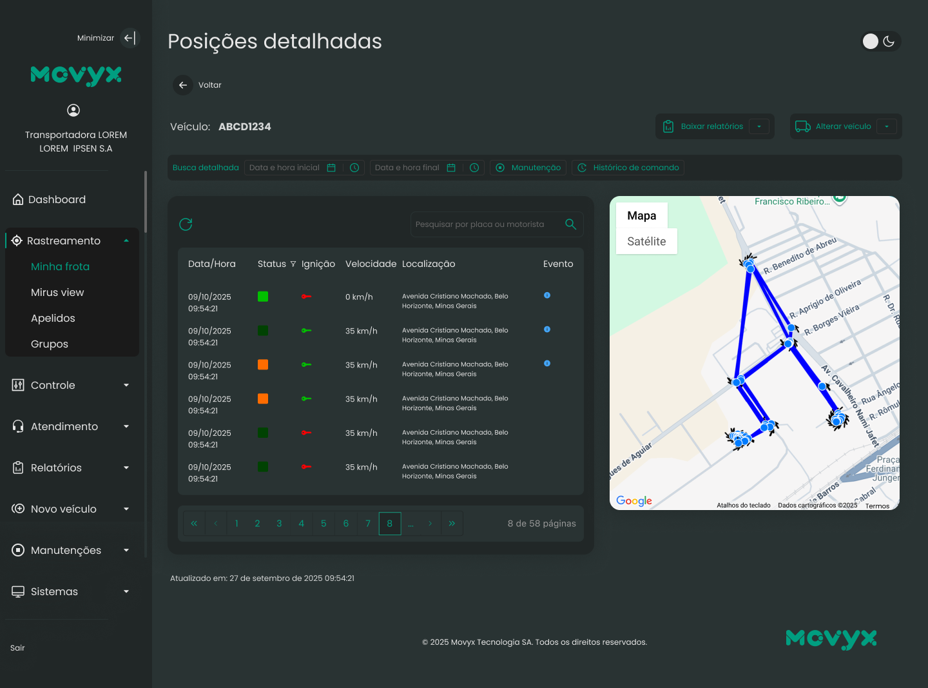This screenshot has height=688, width=928.
Task: Open event info on the third row
Action: point(547,364)
